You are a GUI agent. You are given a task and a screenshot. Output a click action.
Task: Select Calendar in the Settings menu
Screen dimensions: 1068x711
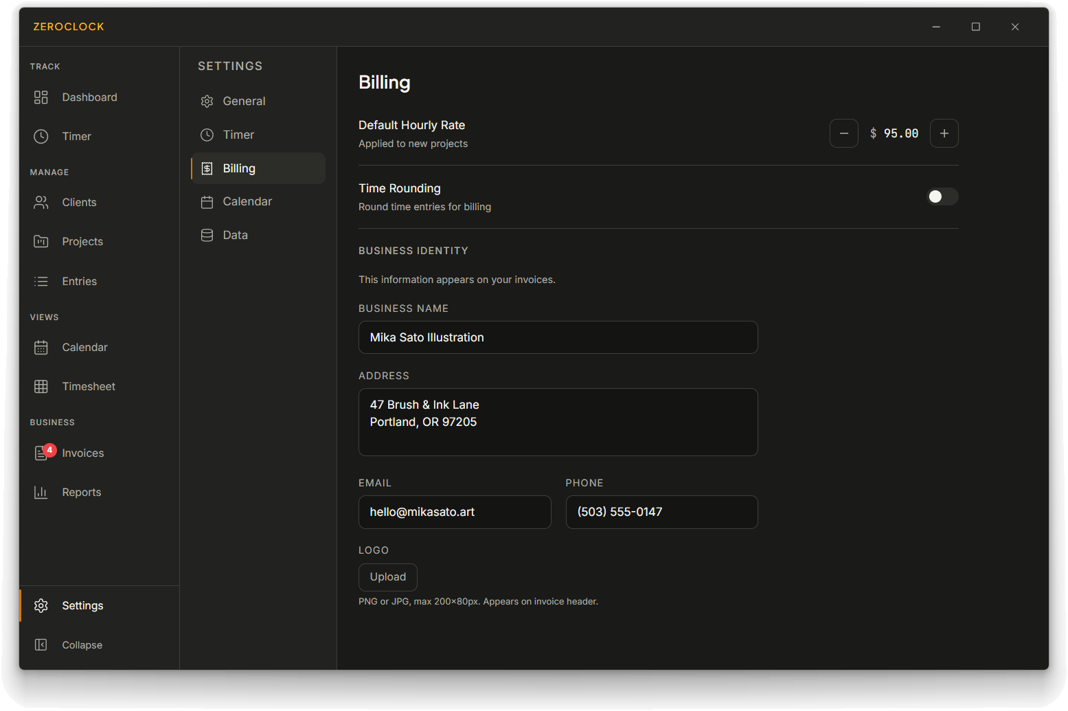(x=247, y=202)
